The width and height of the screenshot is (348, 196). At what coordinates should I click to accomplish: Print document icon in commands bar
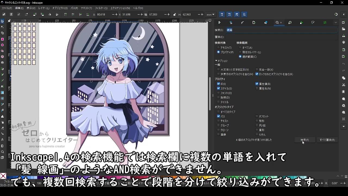tap(344, 42)
